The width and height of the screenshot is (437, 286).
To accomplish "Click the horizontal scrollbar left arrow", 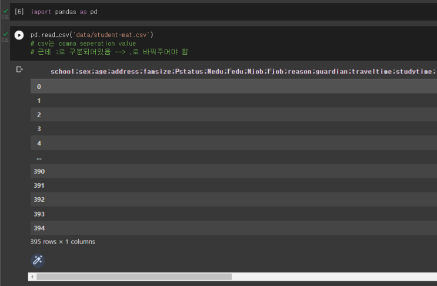I will point(32,277).
